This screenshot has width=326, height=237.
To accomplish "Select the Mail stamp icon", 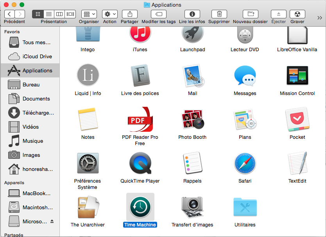I will [x=193, y=75].
